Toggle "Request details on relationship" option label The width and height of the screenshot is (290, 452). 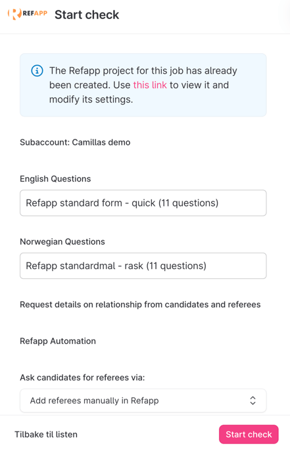coord(140,305)
